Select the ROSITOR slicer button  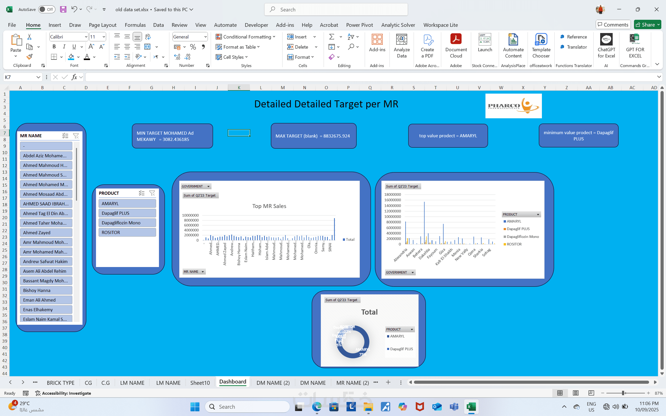(127, 232)
